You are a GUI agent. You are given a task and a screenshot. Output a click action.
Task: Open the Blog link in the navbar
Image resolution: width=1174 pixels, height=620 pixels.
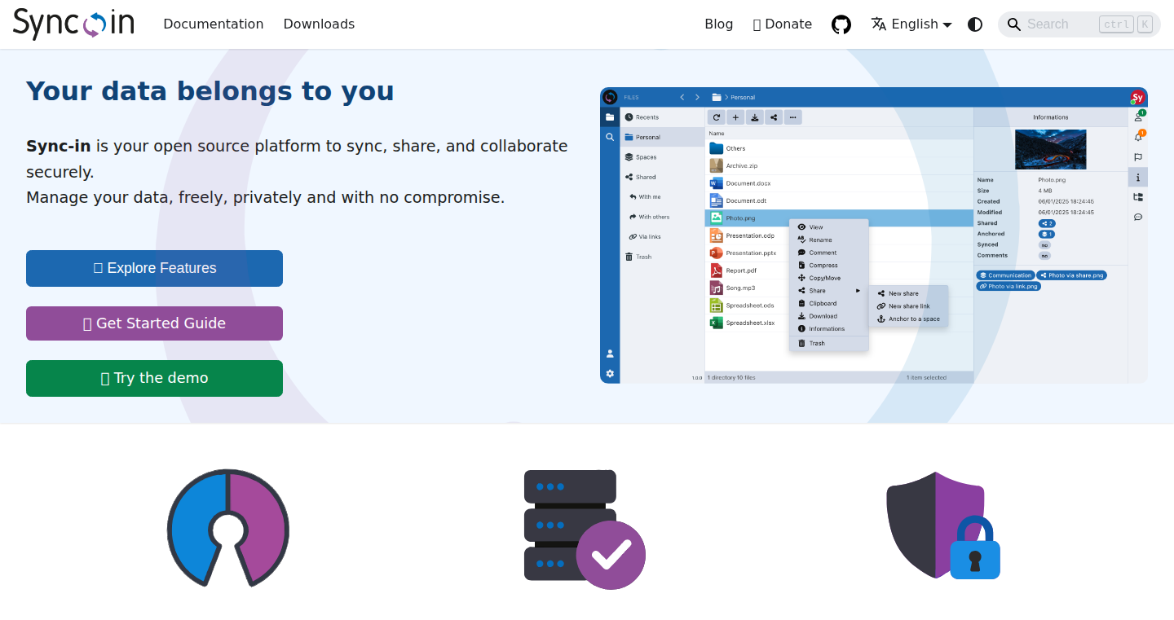point(719,24)
